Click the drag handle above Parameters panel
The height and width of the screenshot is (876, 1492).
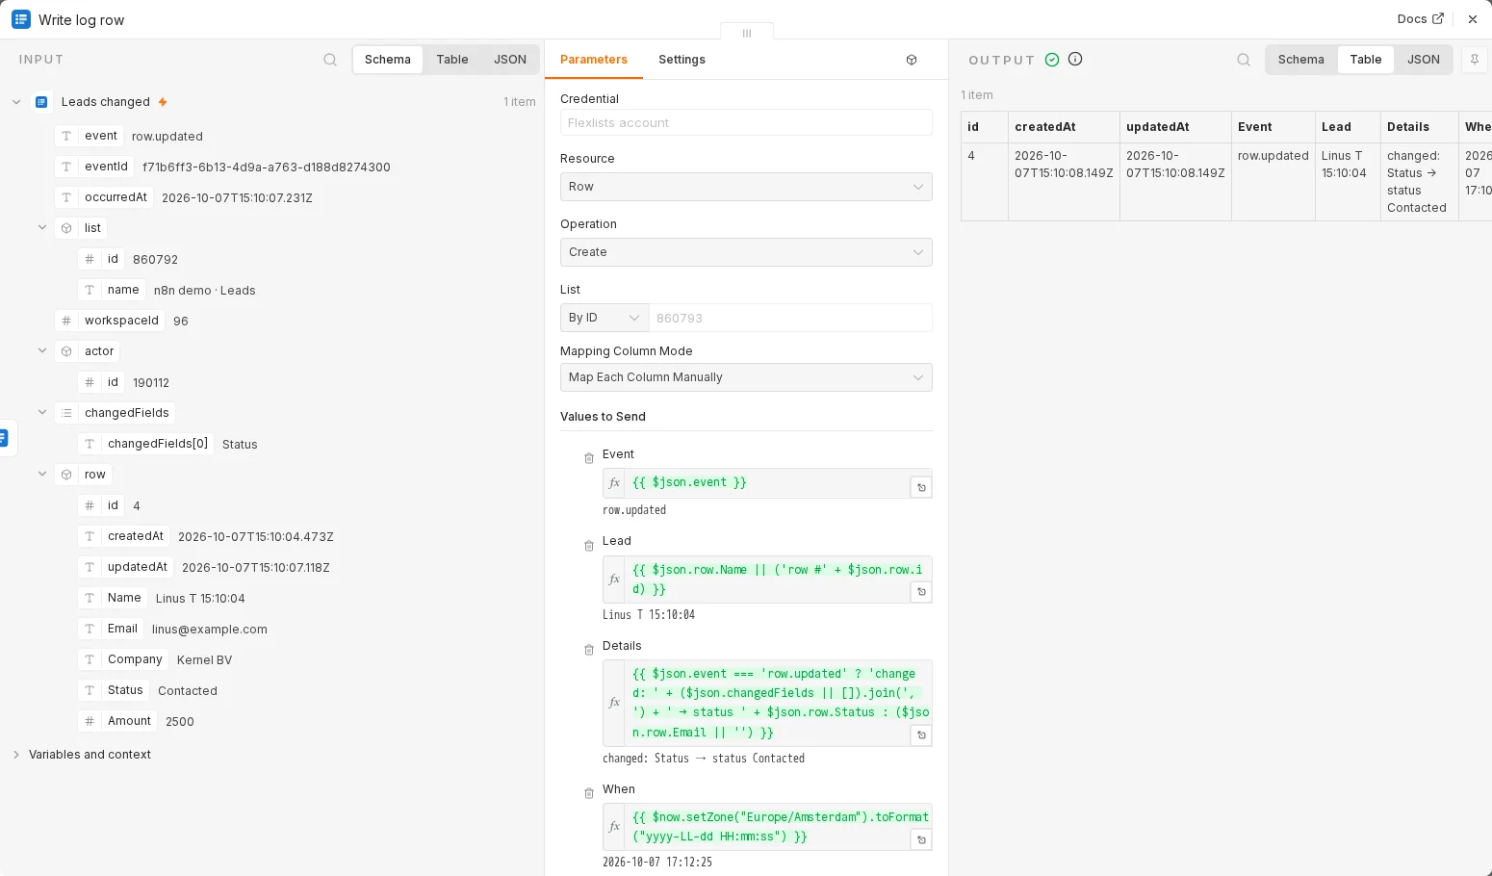coord(747,33)
